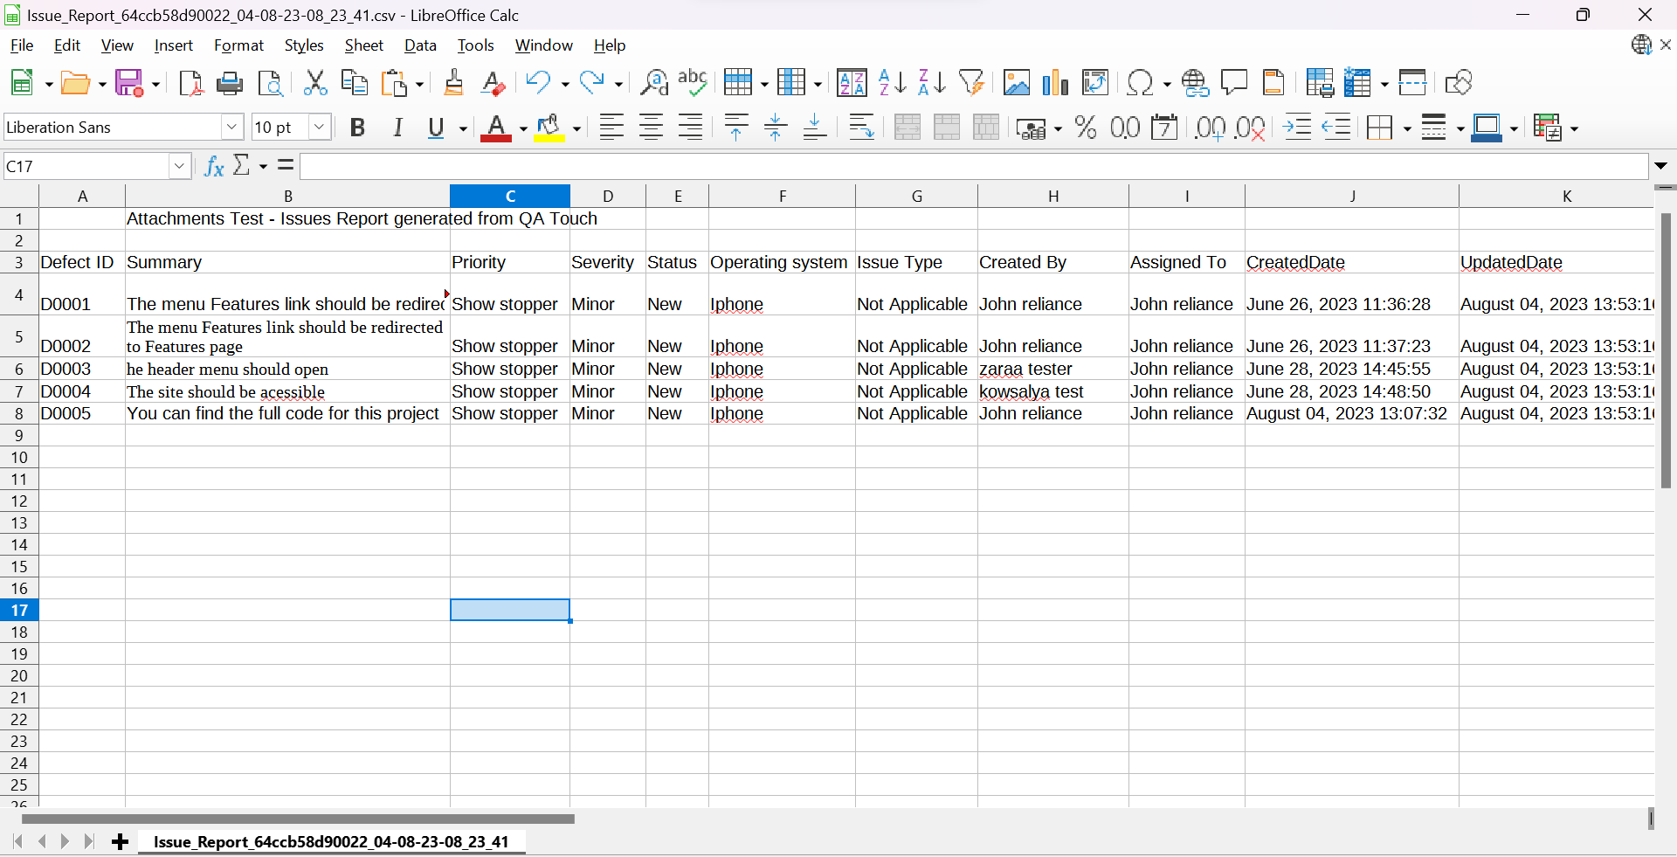Click the Clone Formatting paintbrush icon
The width and height of the screenshot is (1677, 857).
pos(453,83)
